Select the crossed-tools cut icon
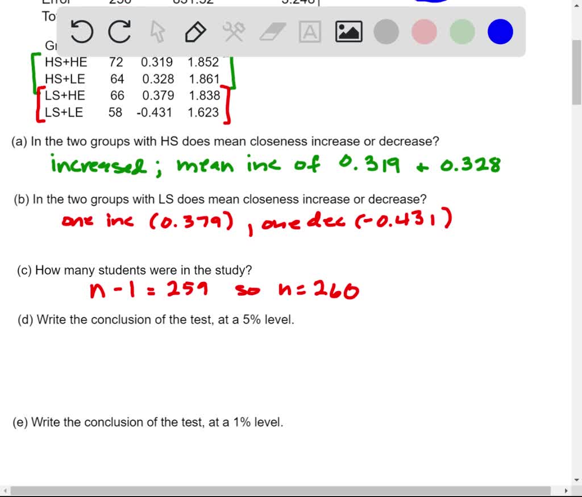 tap(234, 32)
